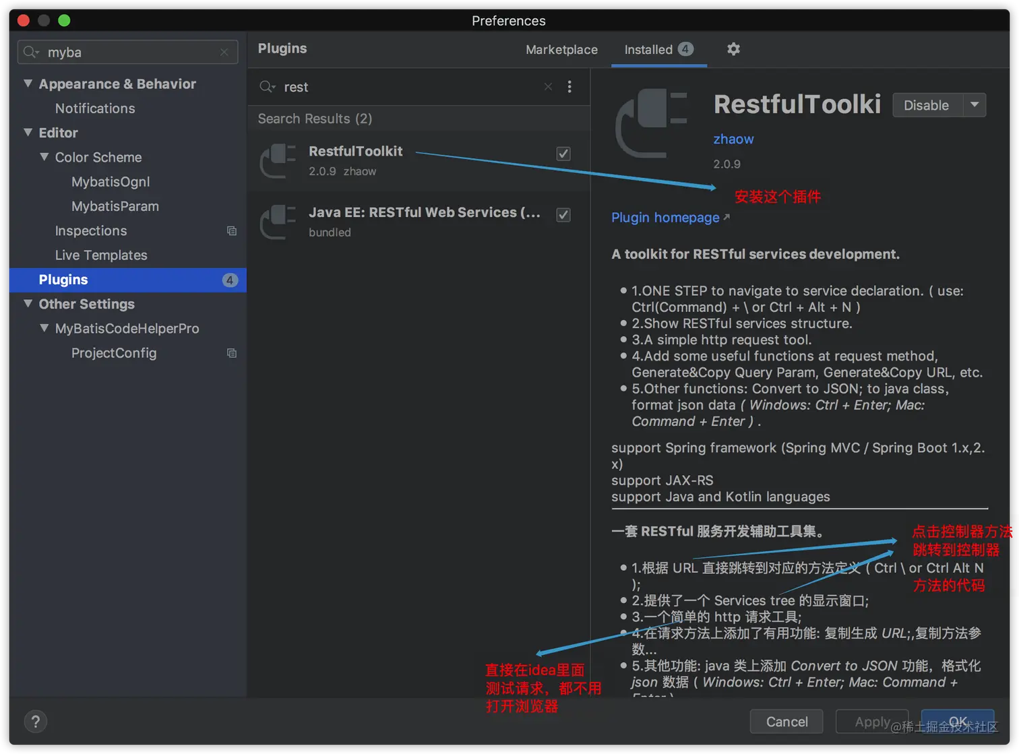Select MybatisOgnl color scheme entry

[x=111, y=182]
